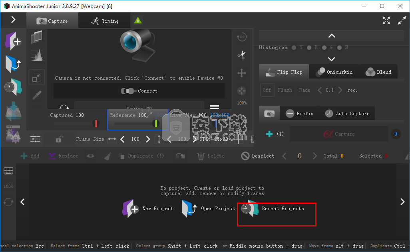410x252 pixels.
Task: Expand the left sidebar with the arrow
Action: (x=13, y=20)
